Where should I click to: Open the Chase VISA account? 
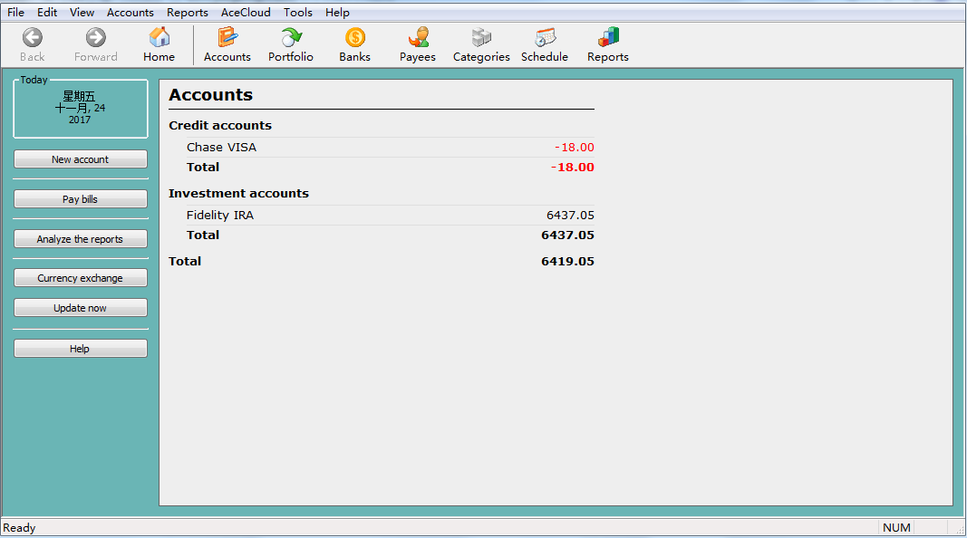(221, 148)
